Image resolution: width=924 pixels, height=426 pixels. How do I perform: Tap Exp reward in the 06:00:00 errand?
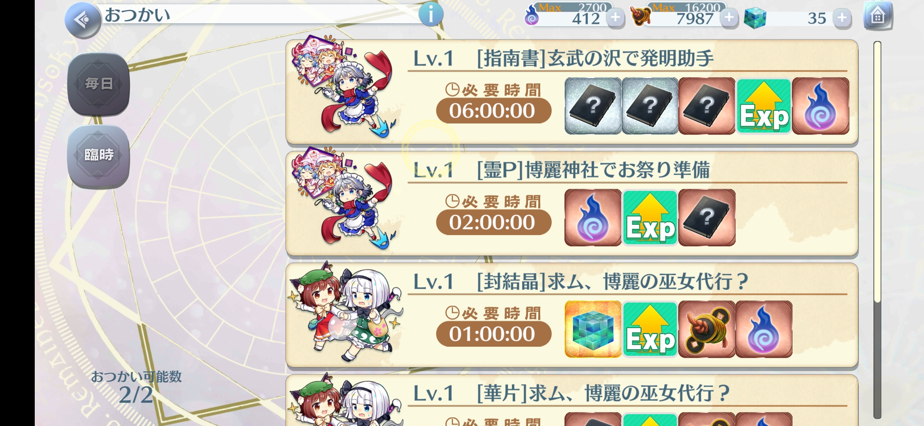(x=764, y=106)
